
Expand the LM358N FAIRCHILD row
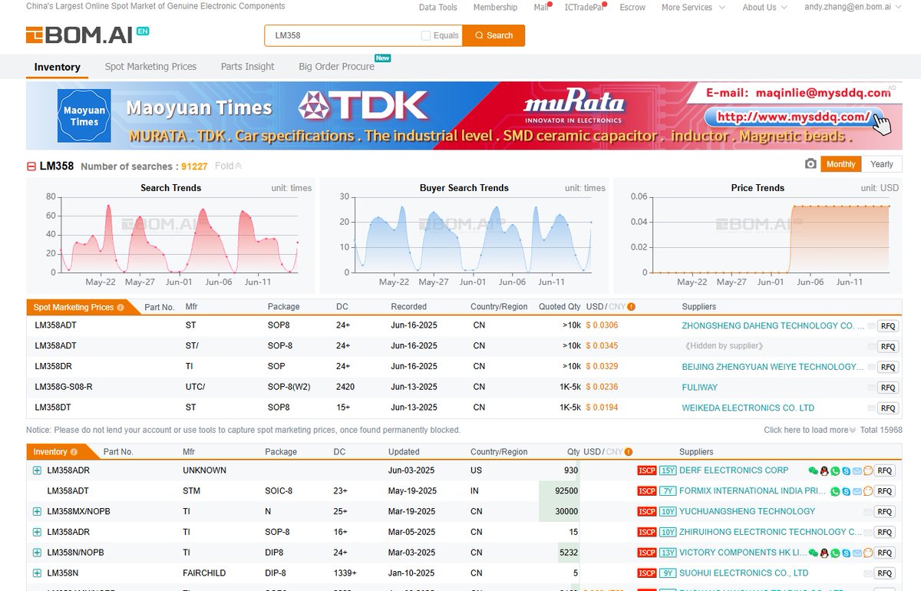[37, 573]
